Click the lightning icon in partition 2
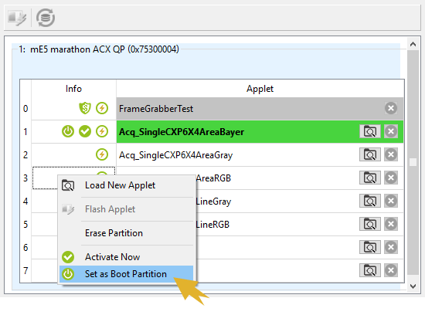425x315 pixels. point(102,154)
